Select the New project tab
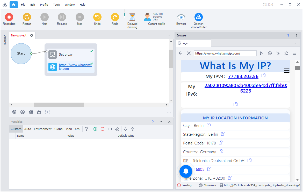Image resolution: width=303 pixels, height=192 pixels. click(x=19, y=35)
